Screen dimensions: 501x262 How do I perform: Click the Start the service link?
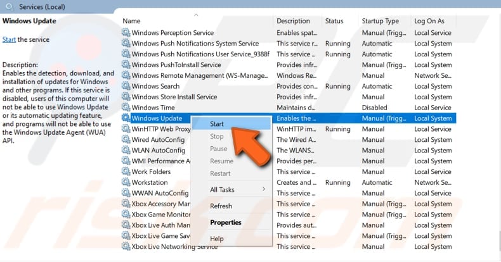9,39
